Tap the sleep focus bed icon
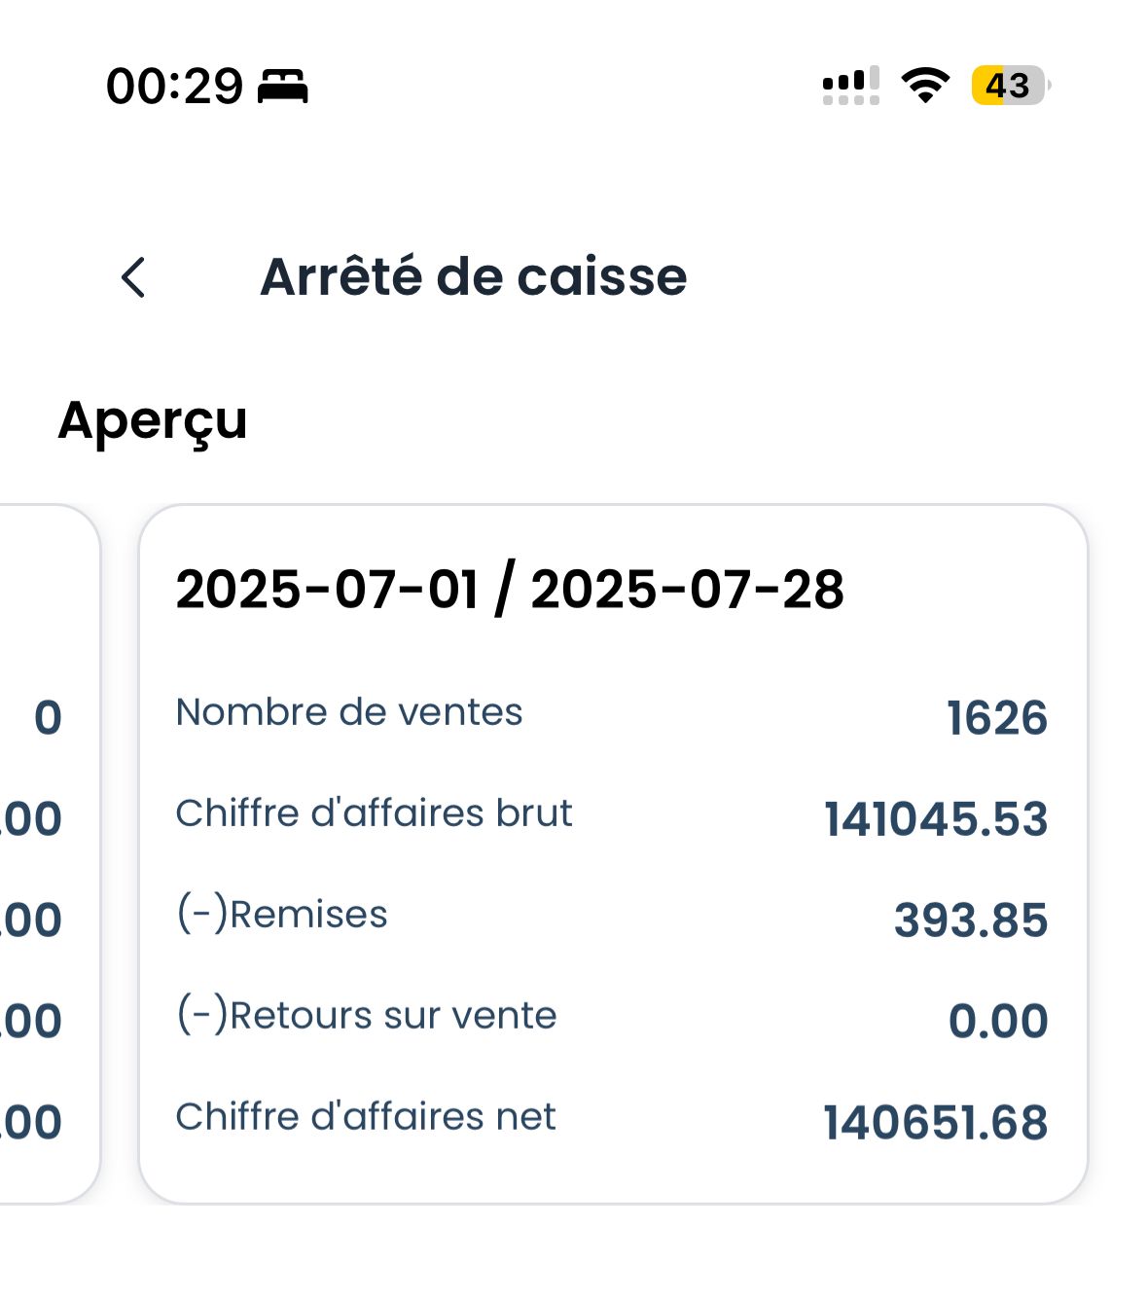 click(282, 87)
